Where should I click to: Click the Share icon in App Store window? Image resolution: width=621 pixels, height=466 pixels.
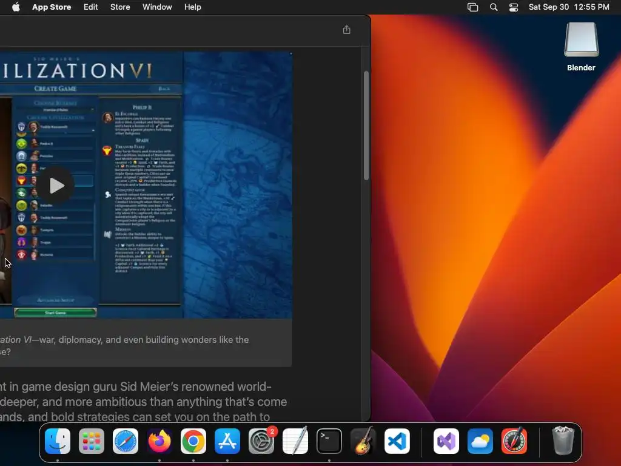[x=346, y=30]
